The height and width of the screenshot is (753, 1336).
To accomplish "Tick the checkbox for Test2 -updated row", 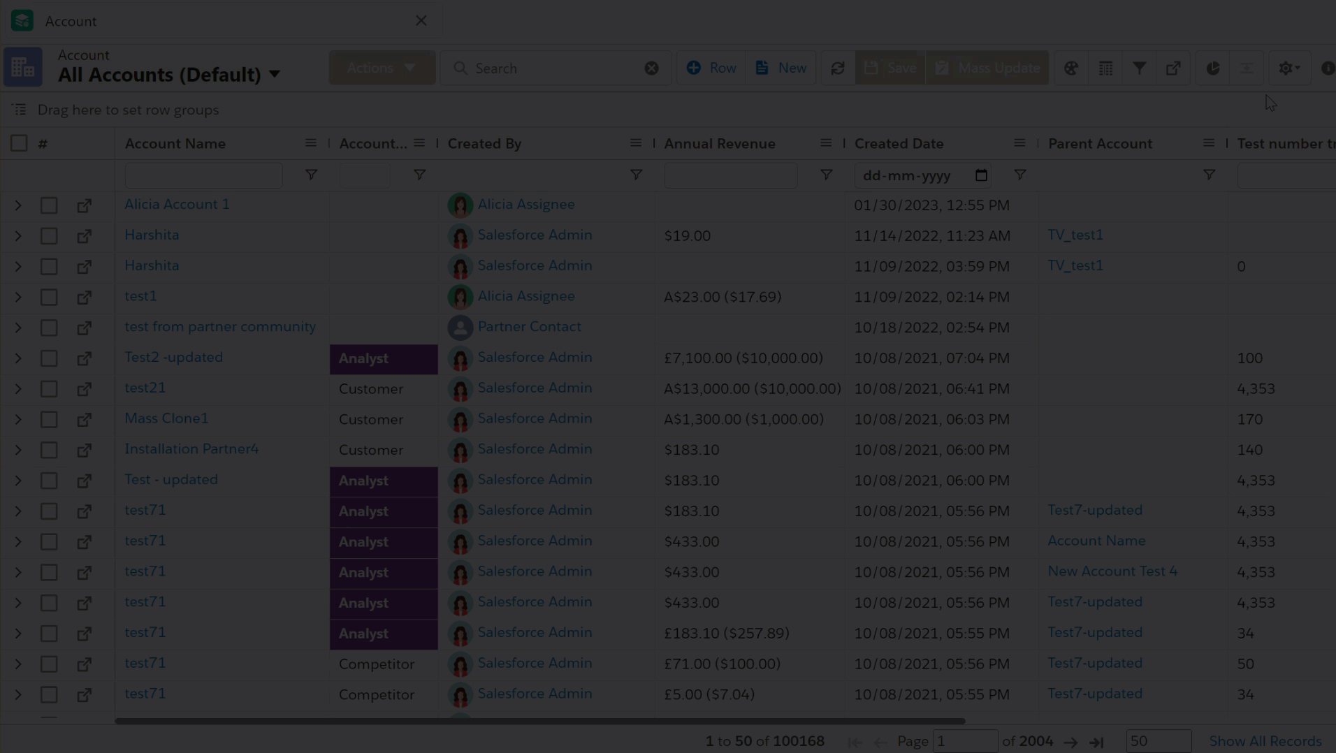I will coord(49,358).
